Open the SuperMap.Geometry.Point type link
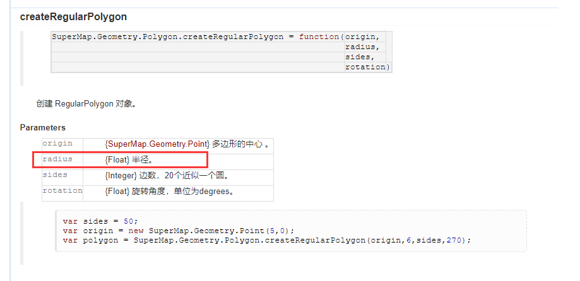580x281 pixels. [158, 144]
